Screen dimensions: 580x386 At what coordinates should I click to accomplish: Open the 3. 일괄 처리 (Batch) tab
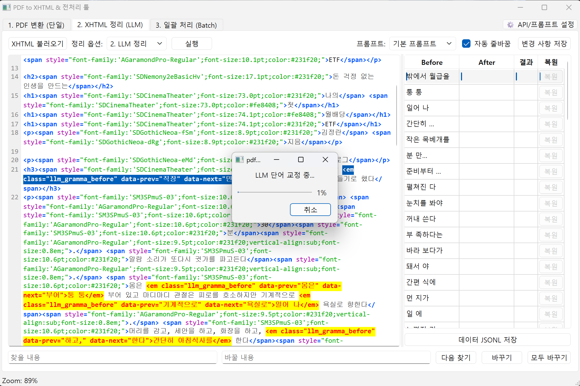(186, 25)
